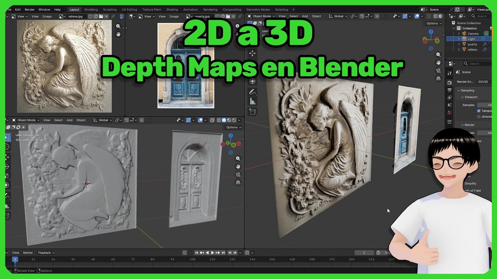Select rendered shading in bottom-left viewport
This screenshot has height=279, width=497.
[x=234, y=120]
